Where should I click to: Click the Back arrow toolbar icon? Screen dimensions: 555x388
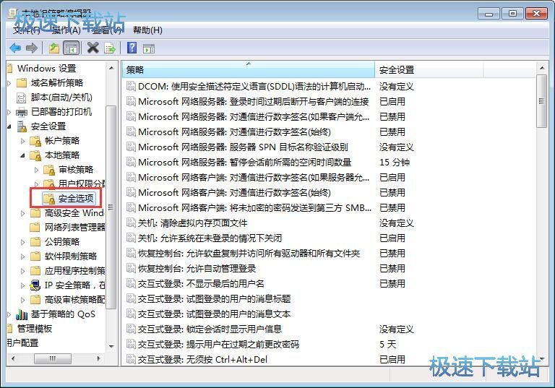15,48
